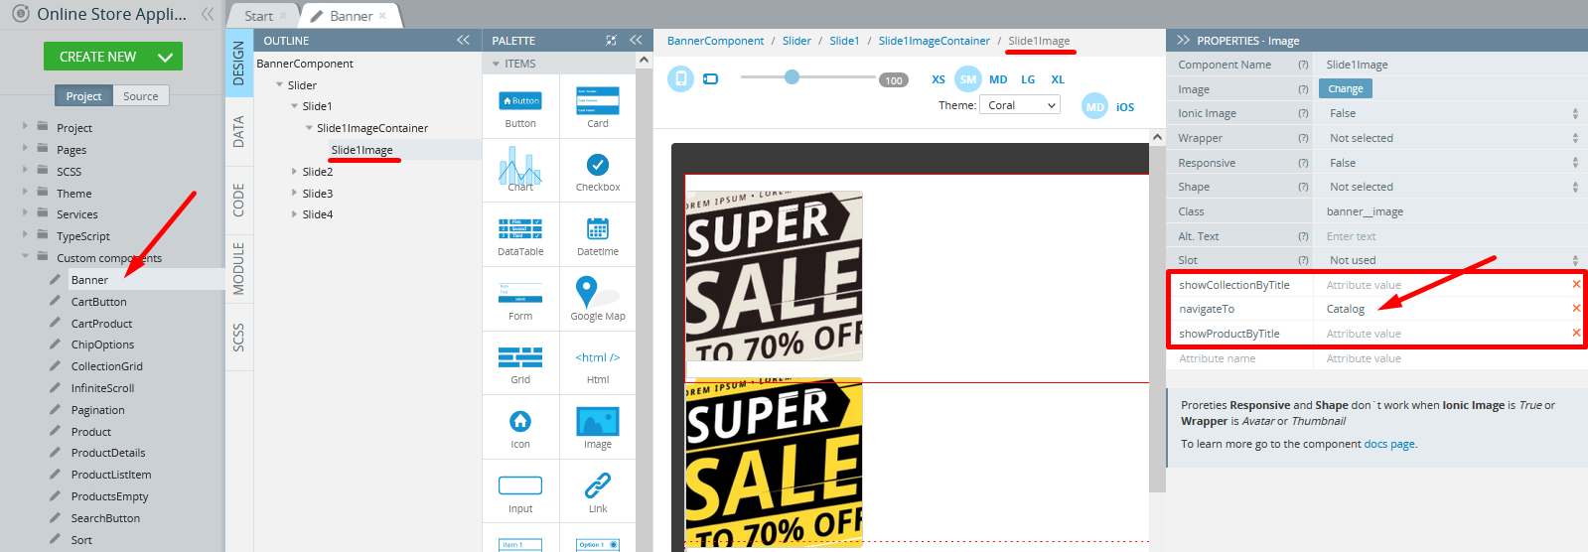Select the LG breakpoint
This screenshot has width=1588, height=552.
tap(1028, 79)
